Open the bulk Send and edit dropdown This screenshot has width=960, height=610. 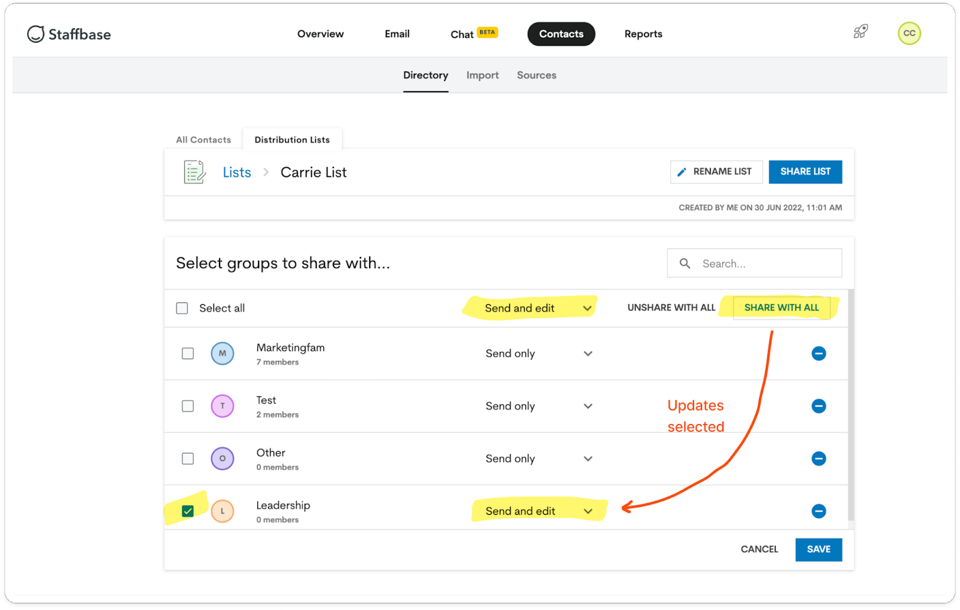coord(538,308)
